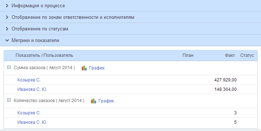Open График link for Количество заказов
261x131 pixels.
pos(106,101)
